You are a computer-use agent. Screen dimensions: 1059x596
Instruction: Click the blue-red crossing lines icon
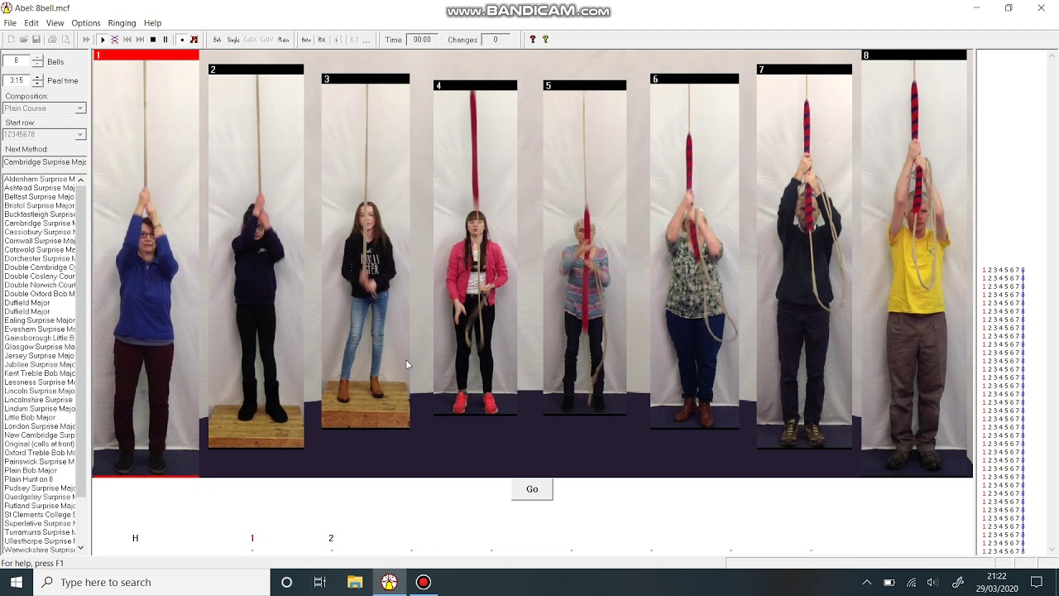click(114, 40)
